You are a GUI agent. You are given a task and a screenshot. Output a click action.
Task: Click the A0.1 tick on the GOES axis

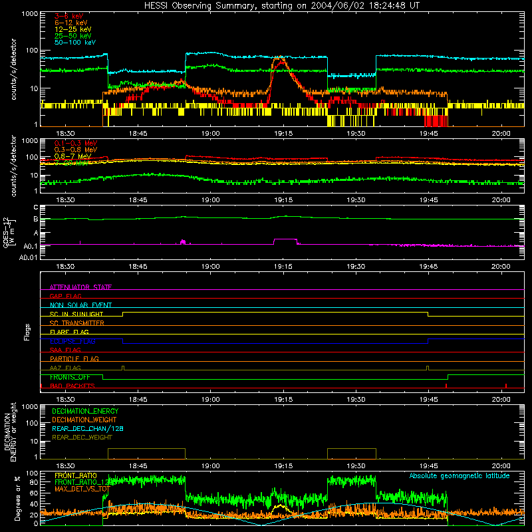(x=31, y=246)
